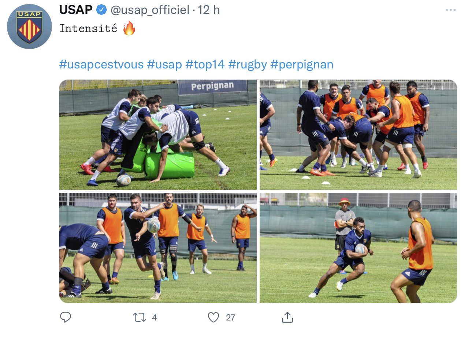Open the USAP display name profile
The width and height of the screenshot is (472, 345).
76,10
